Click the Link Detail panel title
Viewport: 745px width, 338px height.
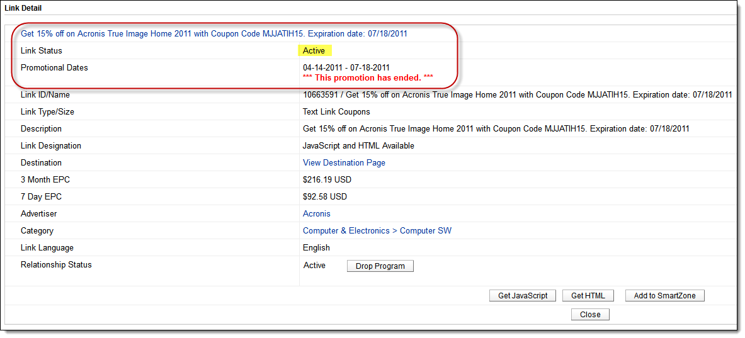pyautogui.click(x=25, y=8)
